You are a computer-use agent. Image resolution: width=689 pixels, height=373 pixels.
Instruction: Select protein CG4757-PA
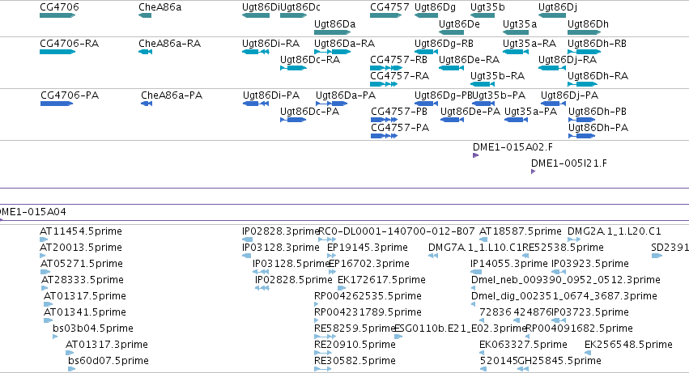[384, 136]
